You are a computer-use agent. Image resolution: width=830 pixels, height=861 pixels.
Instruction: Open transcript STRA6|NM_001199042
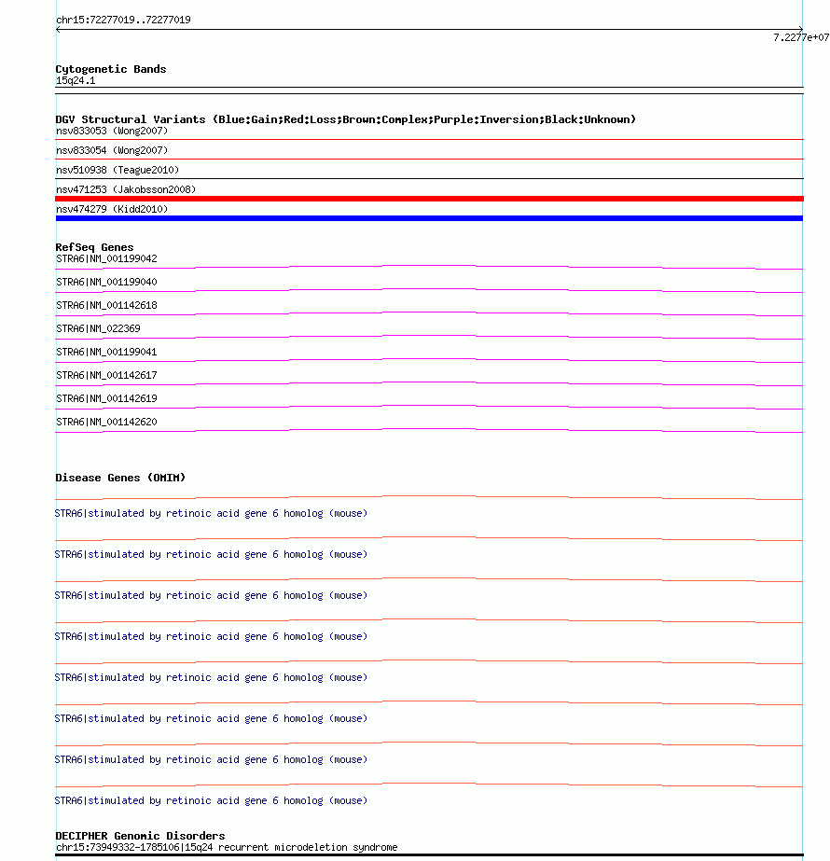pyautogui.click(x=106, y=258)
